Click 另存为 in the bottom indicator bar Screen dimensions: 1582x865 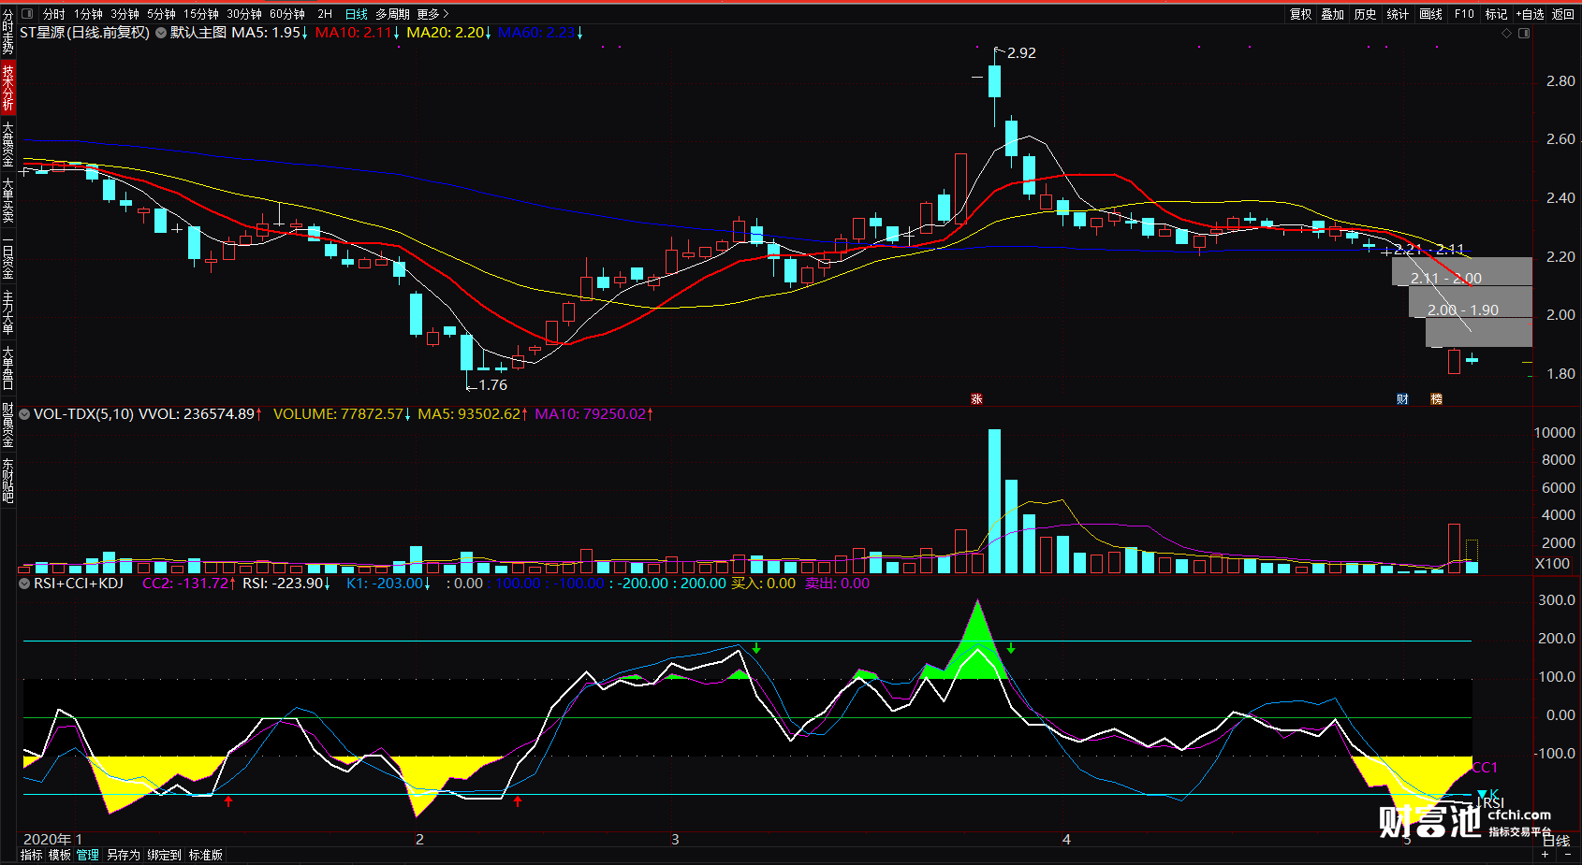click(x=123, y=854)
